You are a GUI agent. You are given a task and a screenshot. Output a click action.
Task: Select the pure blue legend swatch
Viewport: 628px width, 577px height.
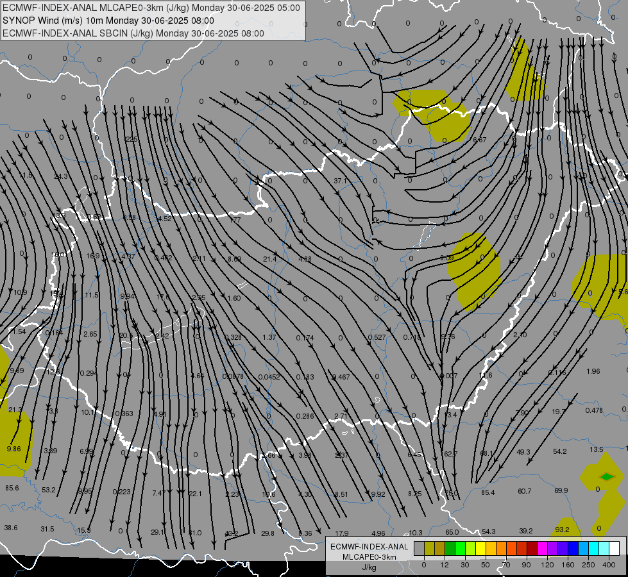(x=573, y=549)
